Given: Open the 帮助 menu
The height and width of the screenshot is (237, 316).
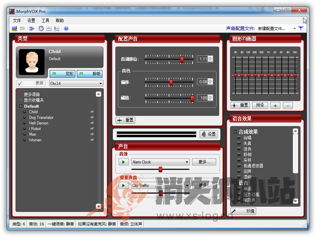Looking at the screenshot, I should tap(59, 20).
